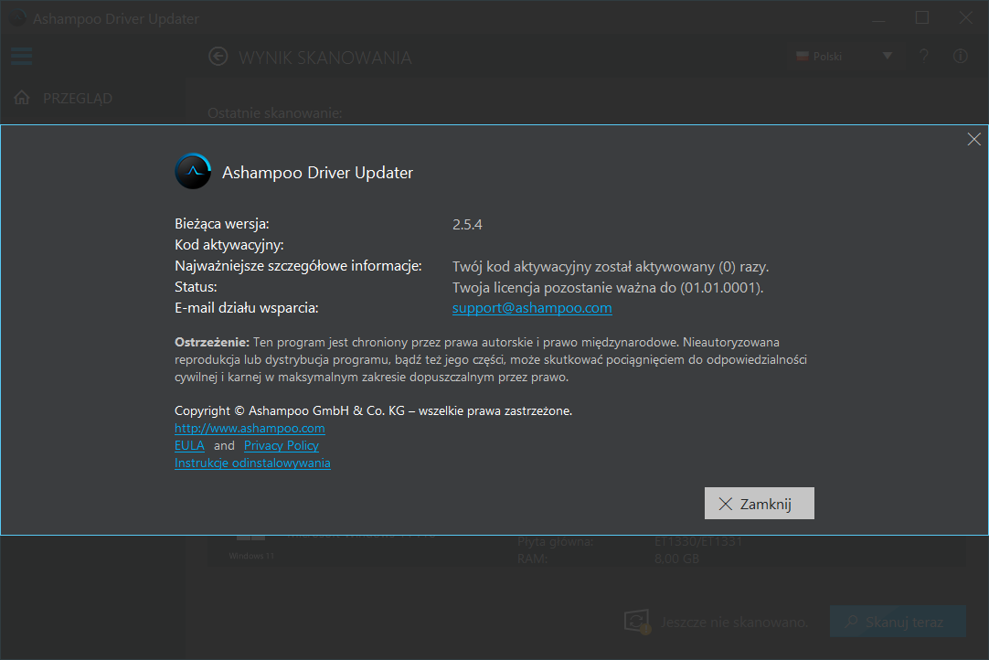This screenshot has height=660, width=989.
Task: Click the Ostrzeżenie warning paragraph
Action: click(x=491, y=359)
